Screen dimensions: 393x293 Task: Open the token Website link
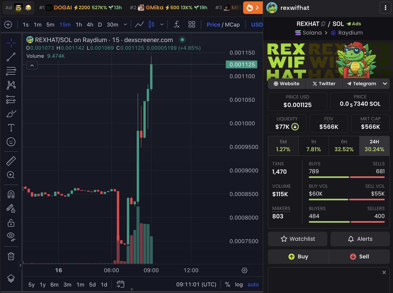(x=287, y=83)
